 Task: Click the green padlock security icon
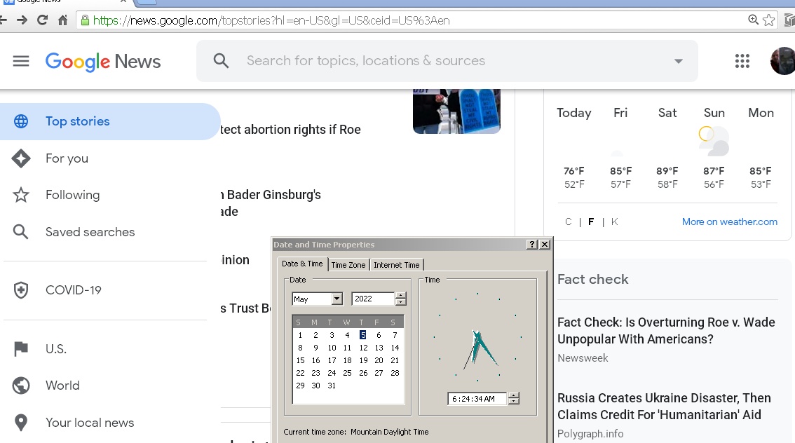coord(85,20)
